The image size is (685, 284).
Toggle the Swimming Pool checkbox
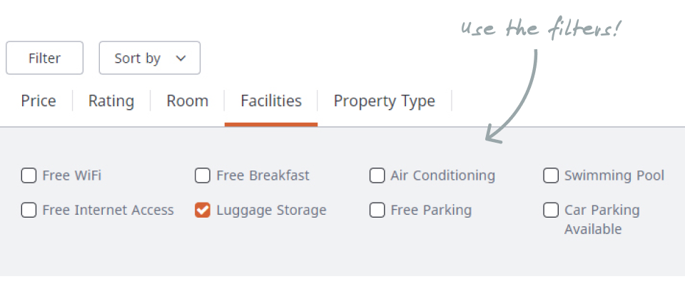click(551, 176)
